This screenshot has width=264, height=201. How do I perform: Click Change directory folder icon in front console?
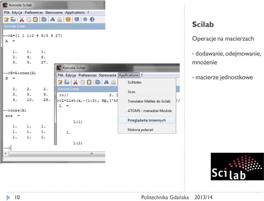(x=98, y=82)
